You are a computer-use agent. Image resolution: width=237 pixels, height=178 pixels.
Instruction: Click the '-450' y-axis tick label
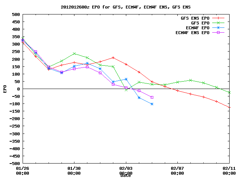pos(14,156)
